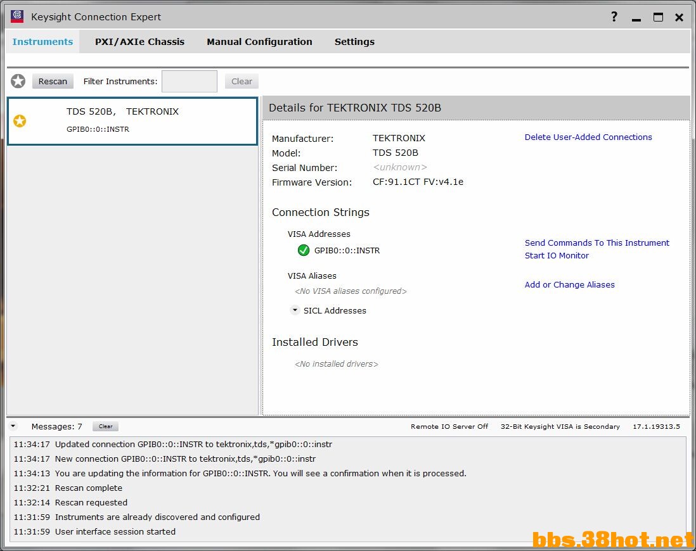696x551 pixels.
Task: Click the Rescan button
Action: [x=53, y=81]
